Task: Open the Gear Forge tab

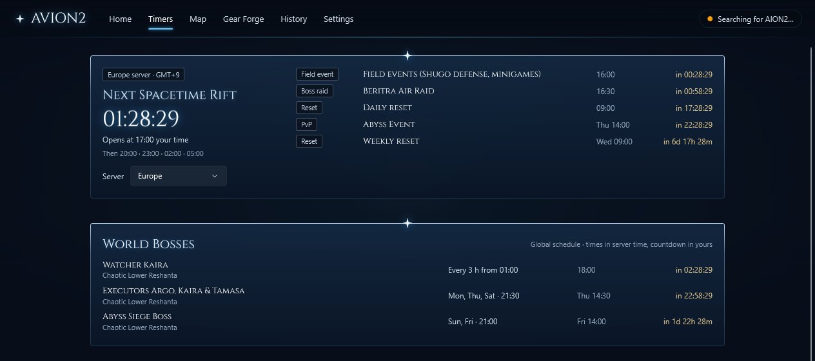Action: tap(244, 19)
